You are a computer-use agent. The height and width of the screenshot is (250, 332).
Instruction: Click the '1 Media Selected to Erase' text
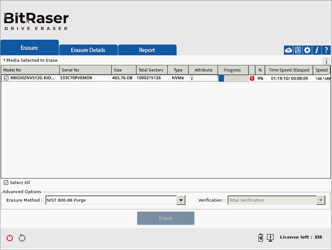(30, 60)
